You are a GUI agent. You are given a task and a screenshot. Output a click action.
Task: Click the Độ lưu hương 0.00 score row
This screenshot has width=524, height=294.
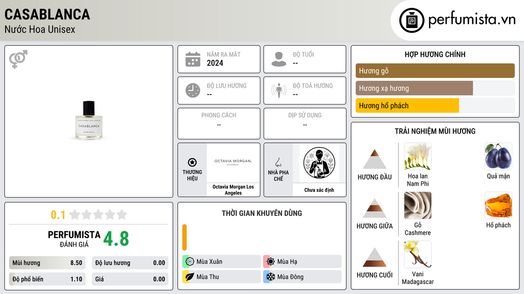coord(130,263)
